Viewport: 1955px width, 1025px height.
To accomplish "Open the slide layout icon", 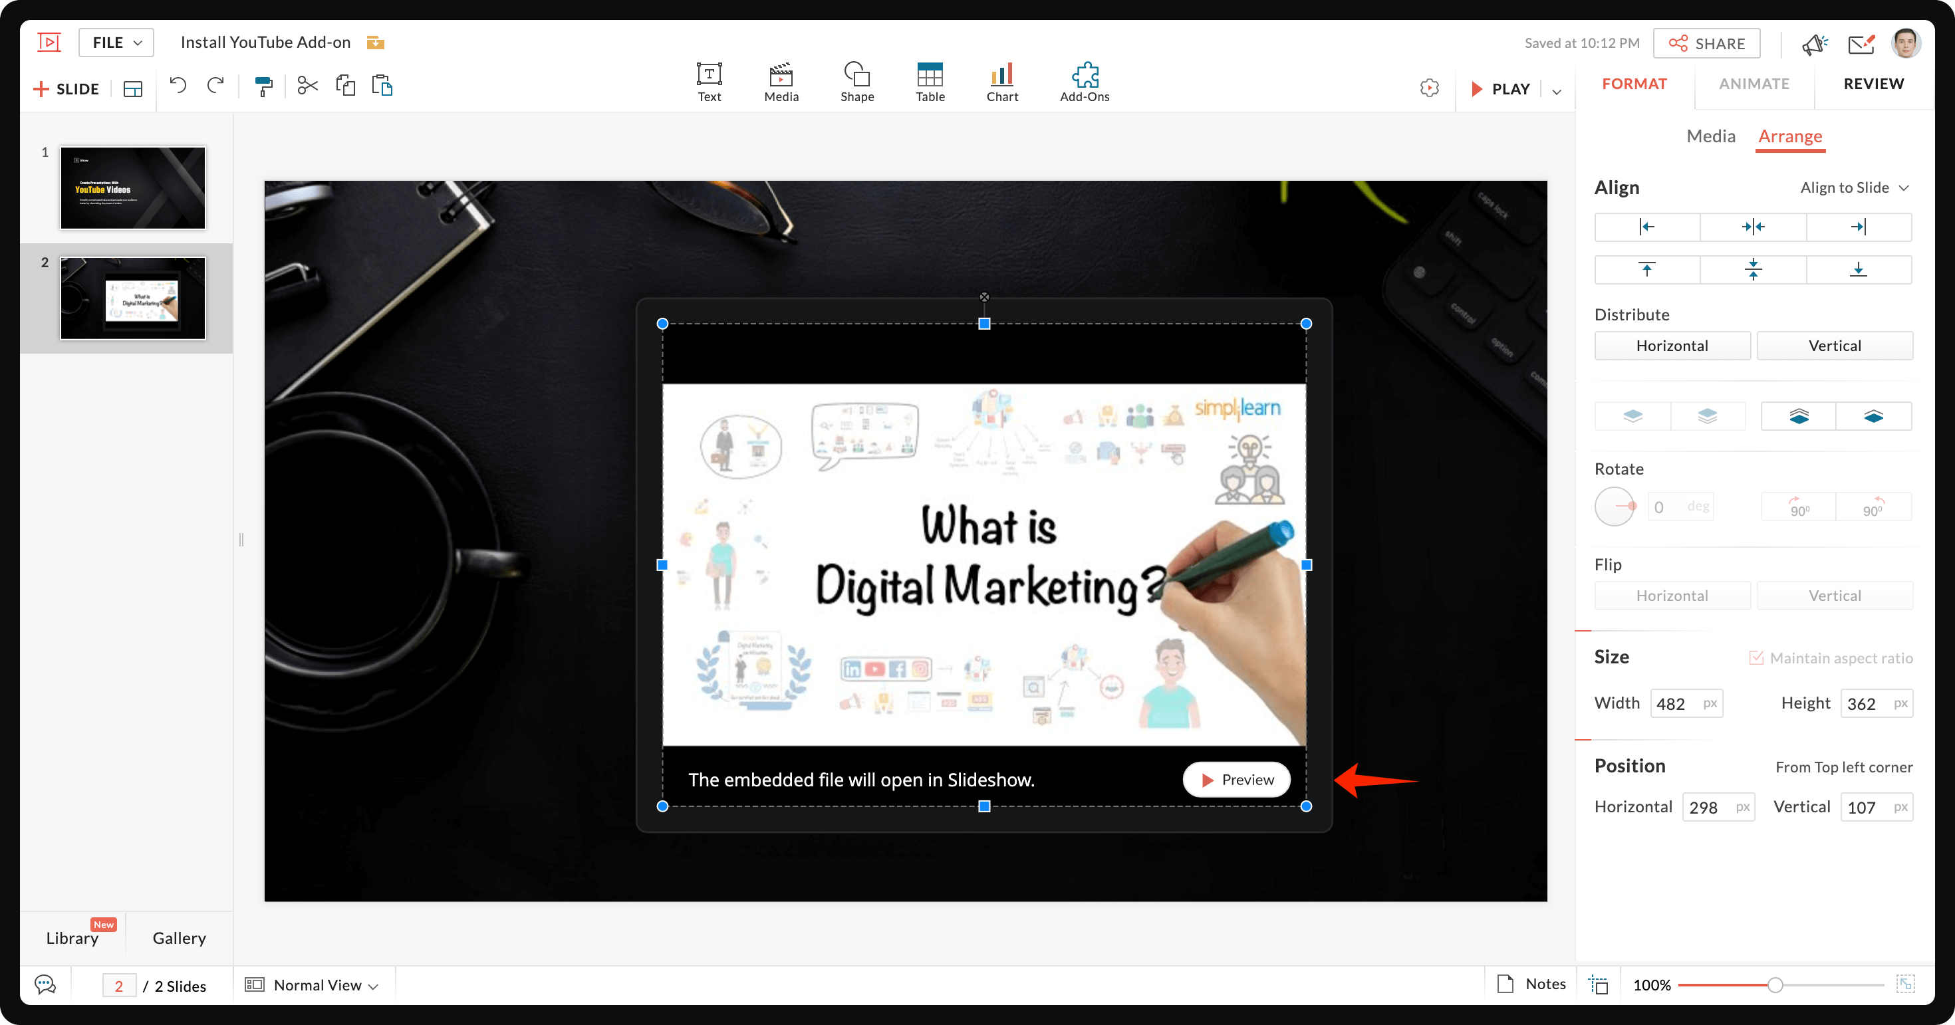I will coord(133,89).
